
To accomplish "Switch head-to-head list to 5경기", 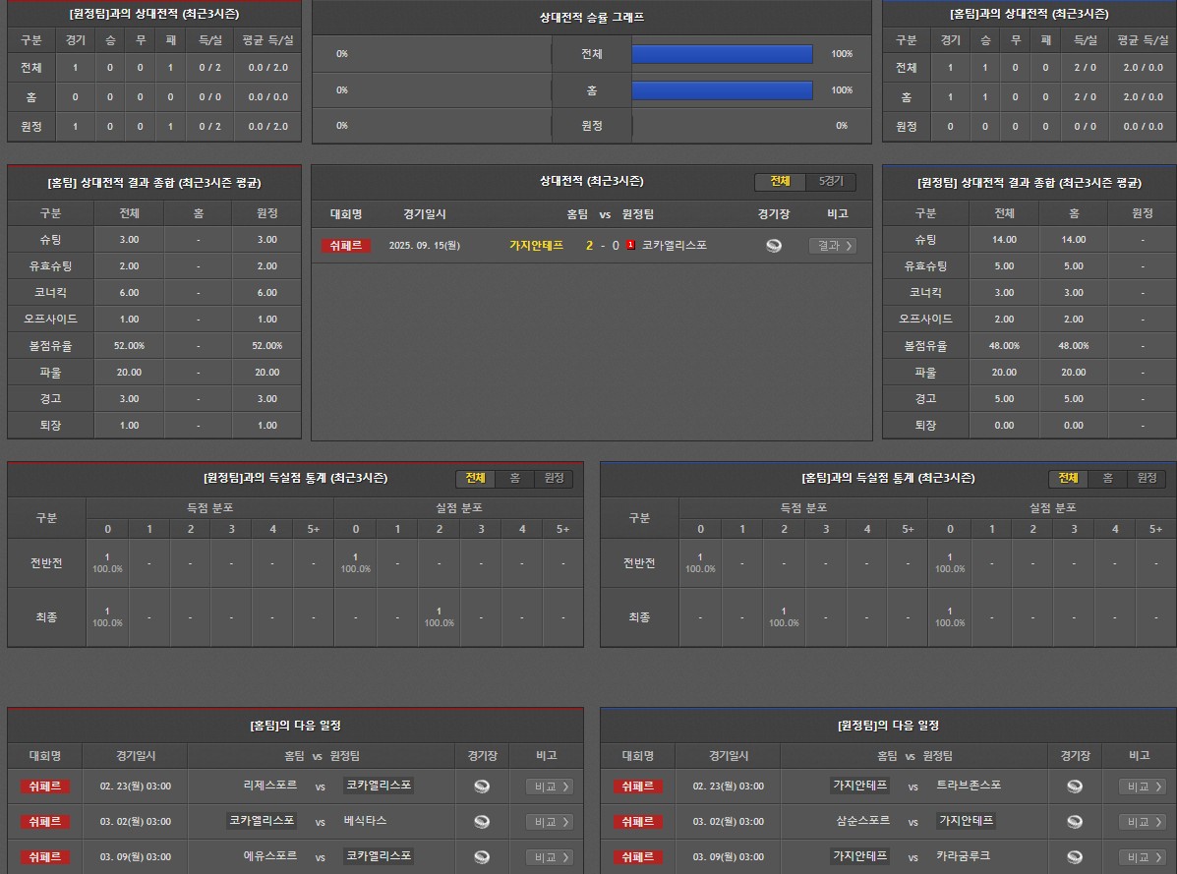I will point(831,182).
